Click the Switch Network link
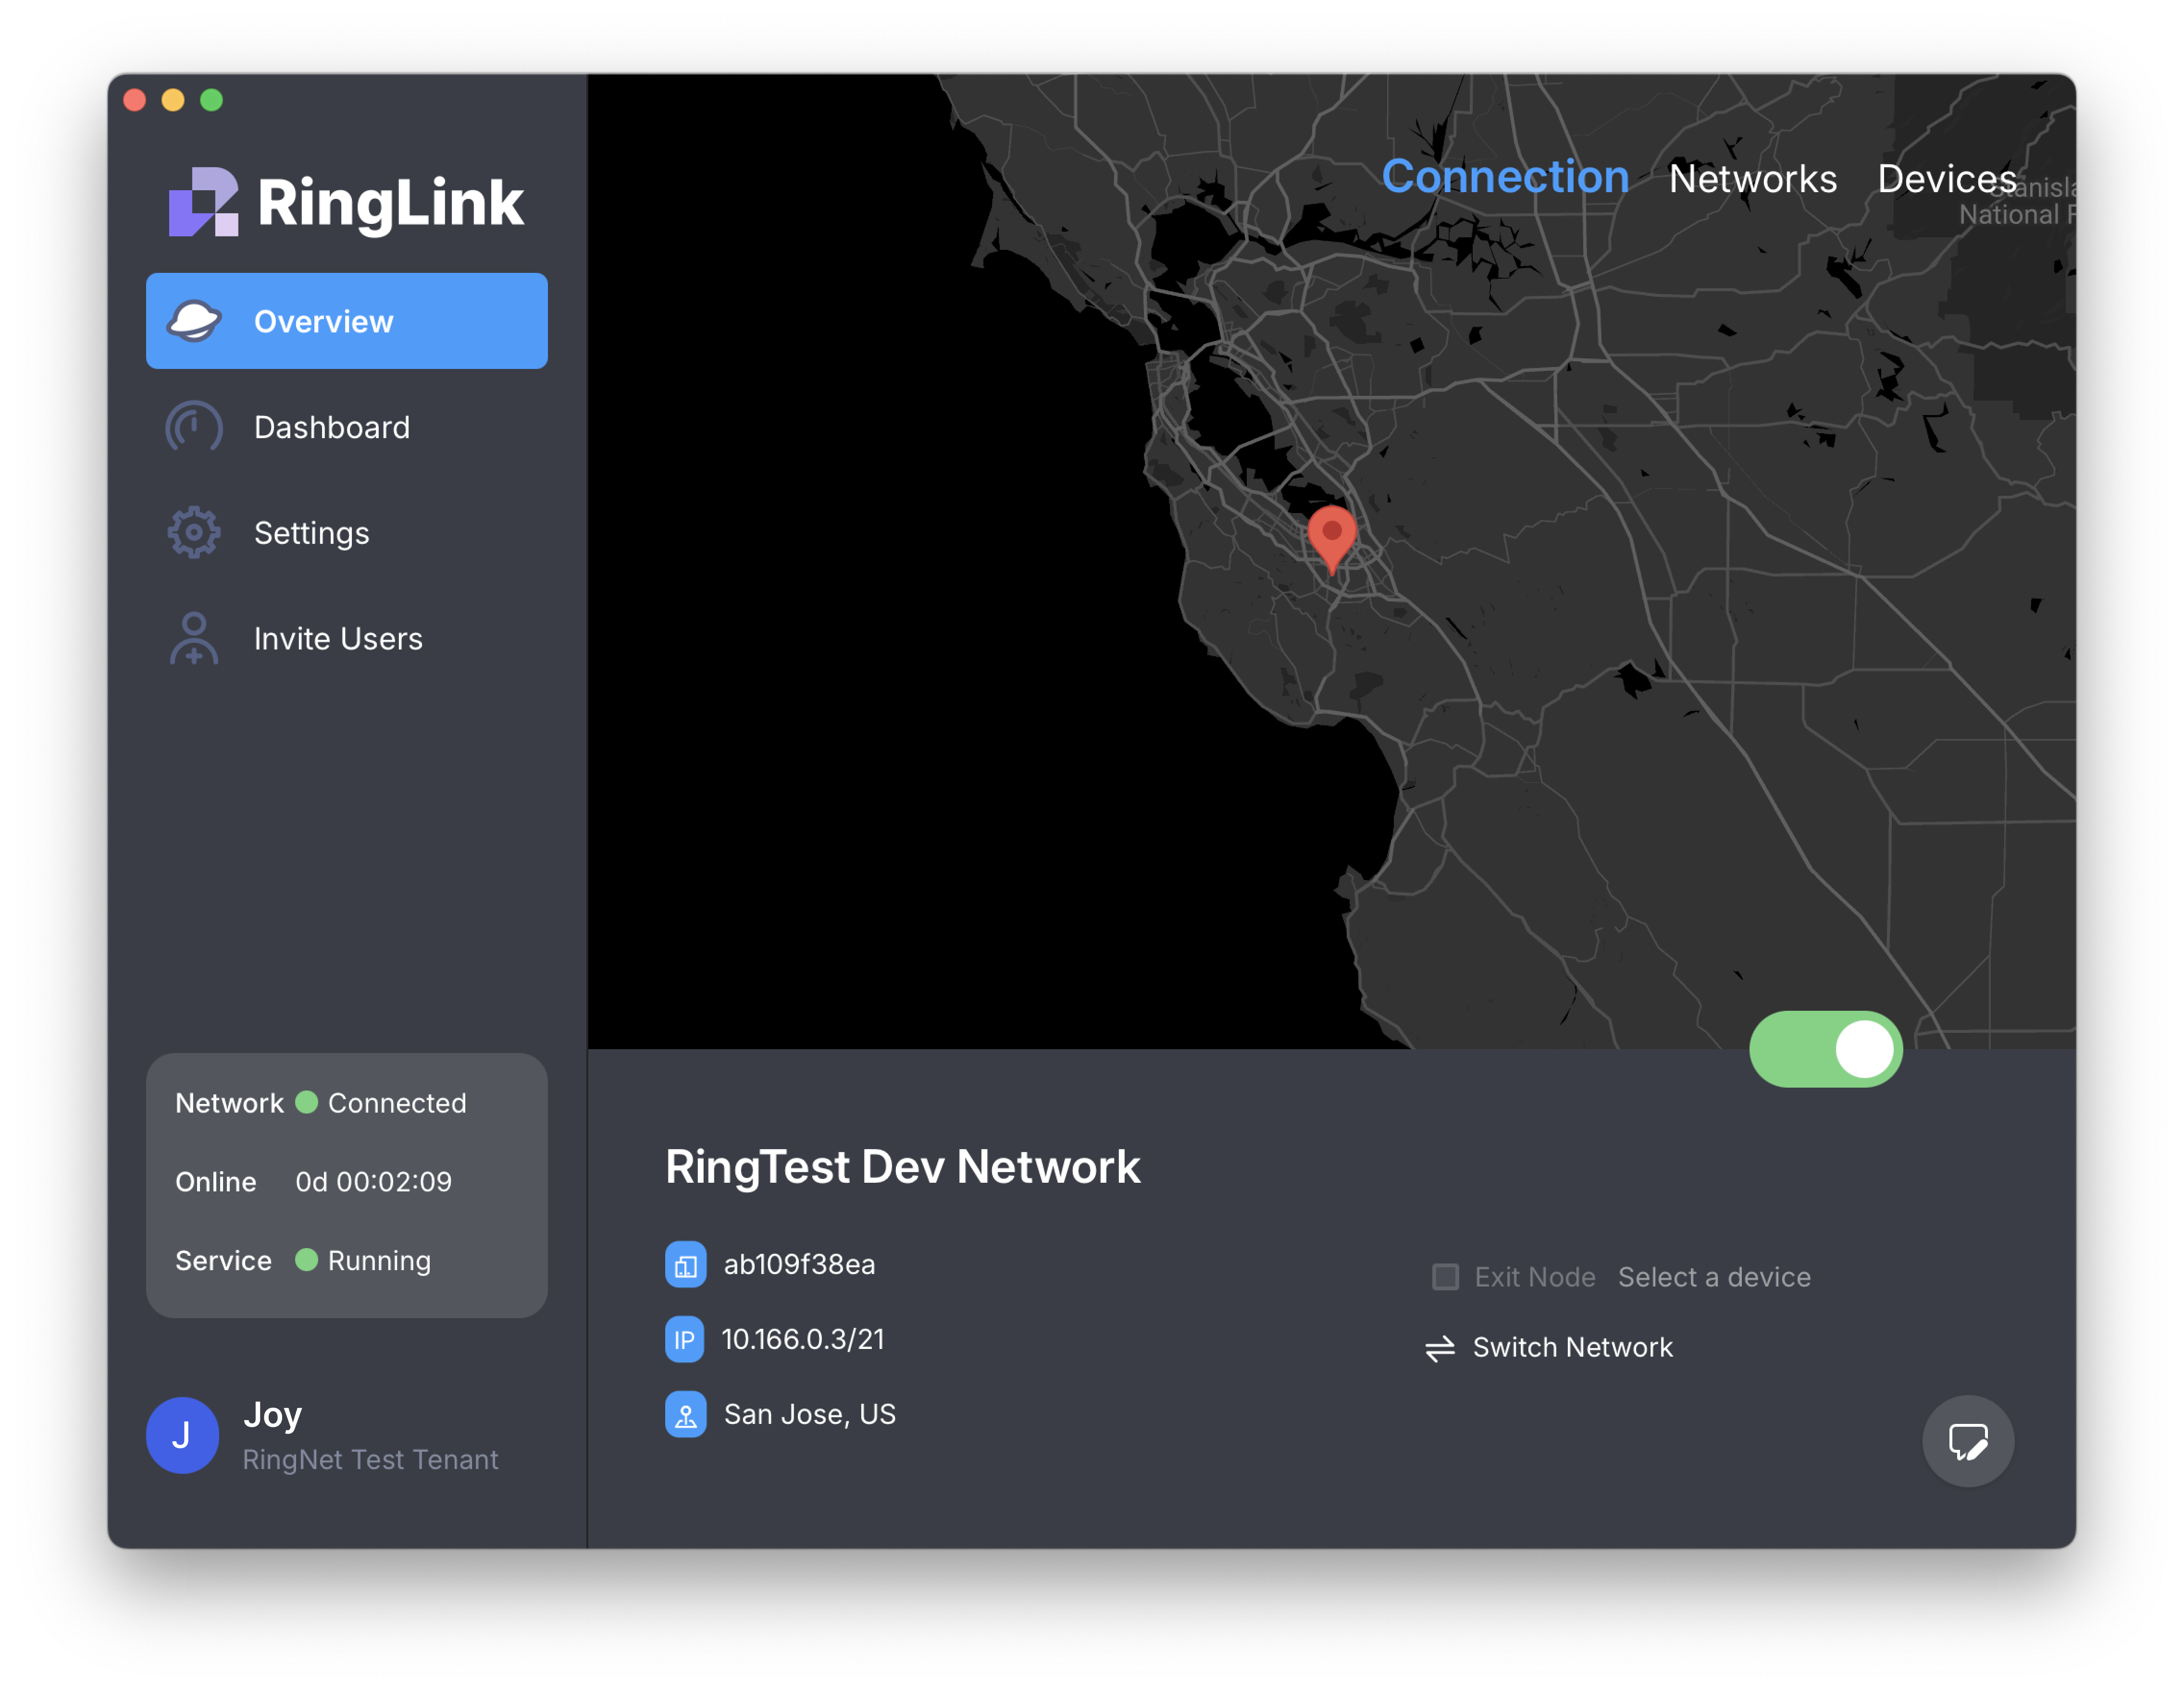This screenshot has height=1691, width=2184. [x=1573, y=1348]
